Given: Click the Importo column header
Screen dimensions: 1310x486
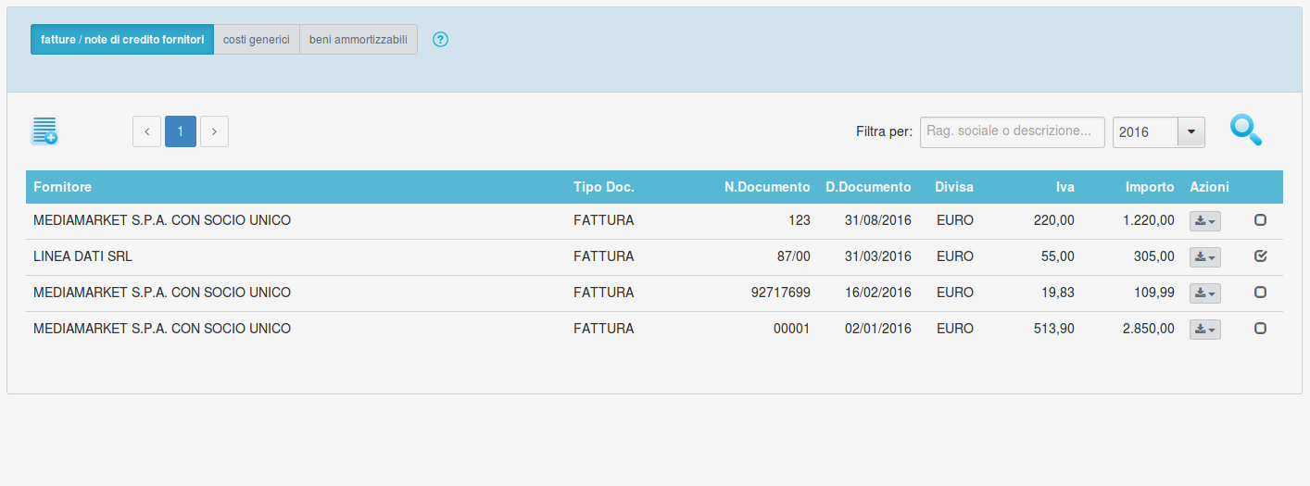Looking at the screenshot, I should [1149, 187].
